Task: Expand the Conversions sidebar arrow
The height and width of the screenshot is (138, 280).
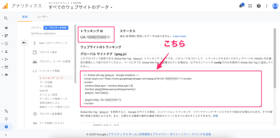Action: (2, 75)
